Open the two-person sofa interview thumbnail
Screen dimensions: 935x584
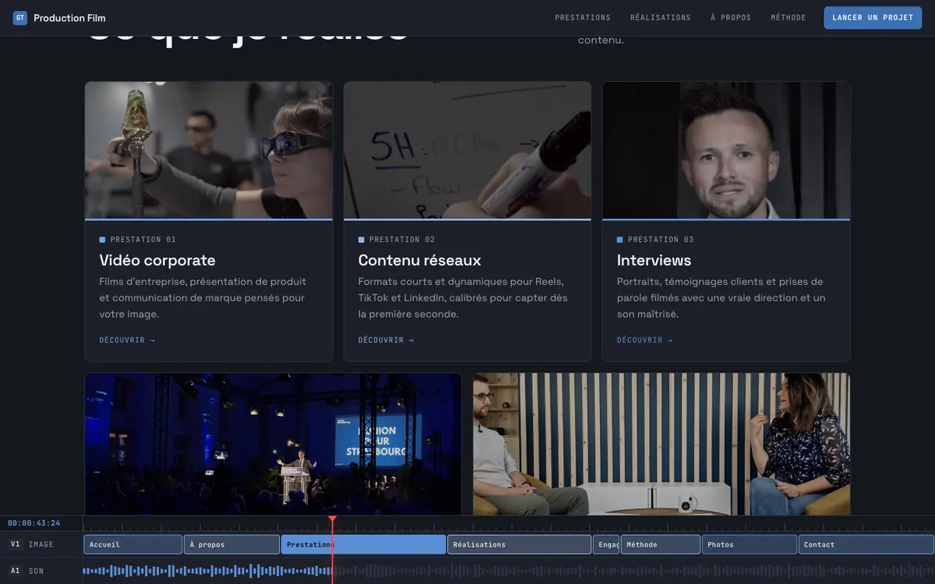tap(662, 444)
